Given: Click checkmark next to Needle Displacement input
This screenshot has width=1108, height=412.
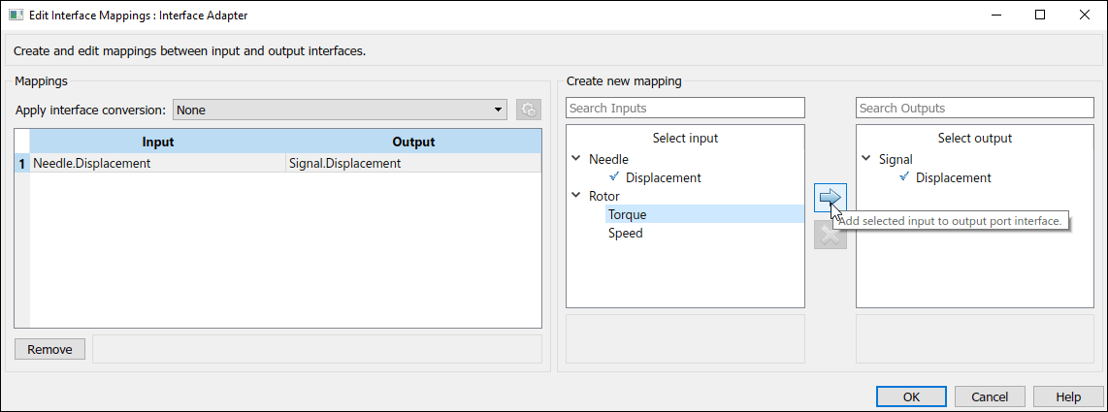Looking at the screenshot, I should tap(613, 177).
